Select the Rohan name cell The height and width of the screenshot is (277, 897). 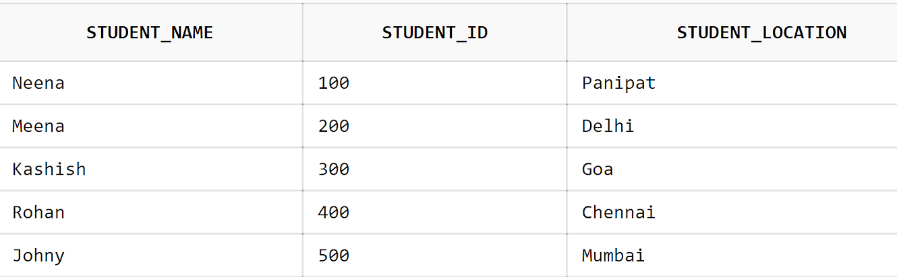[150, 212]
